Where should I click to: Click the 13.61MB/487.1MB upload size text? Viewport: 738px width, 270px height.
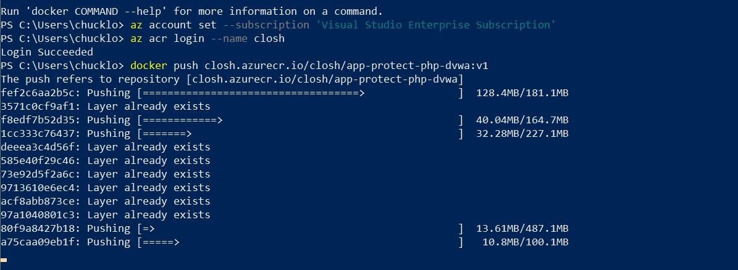click(522, 229)
